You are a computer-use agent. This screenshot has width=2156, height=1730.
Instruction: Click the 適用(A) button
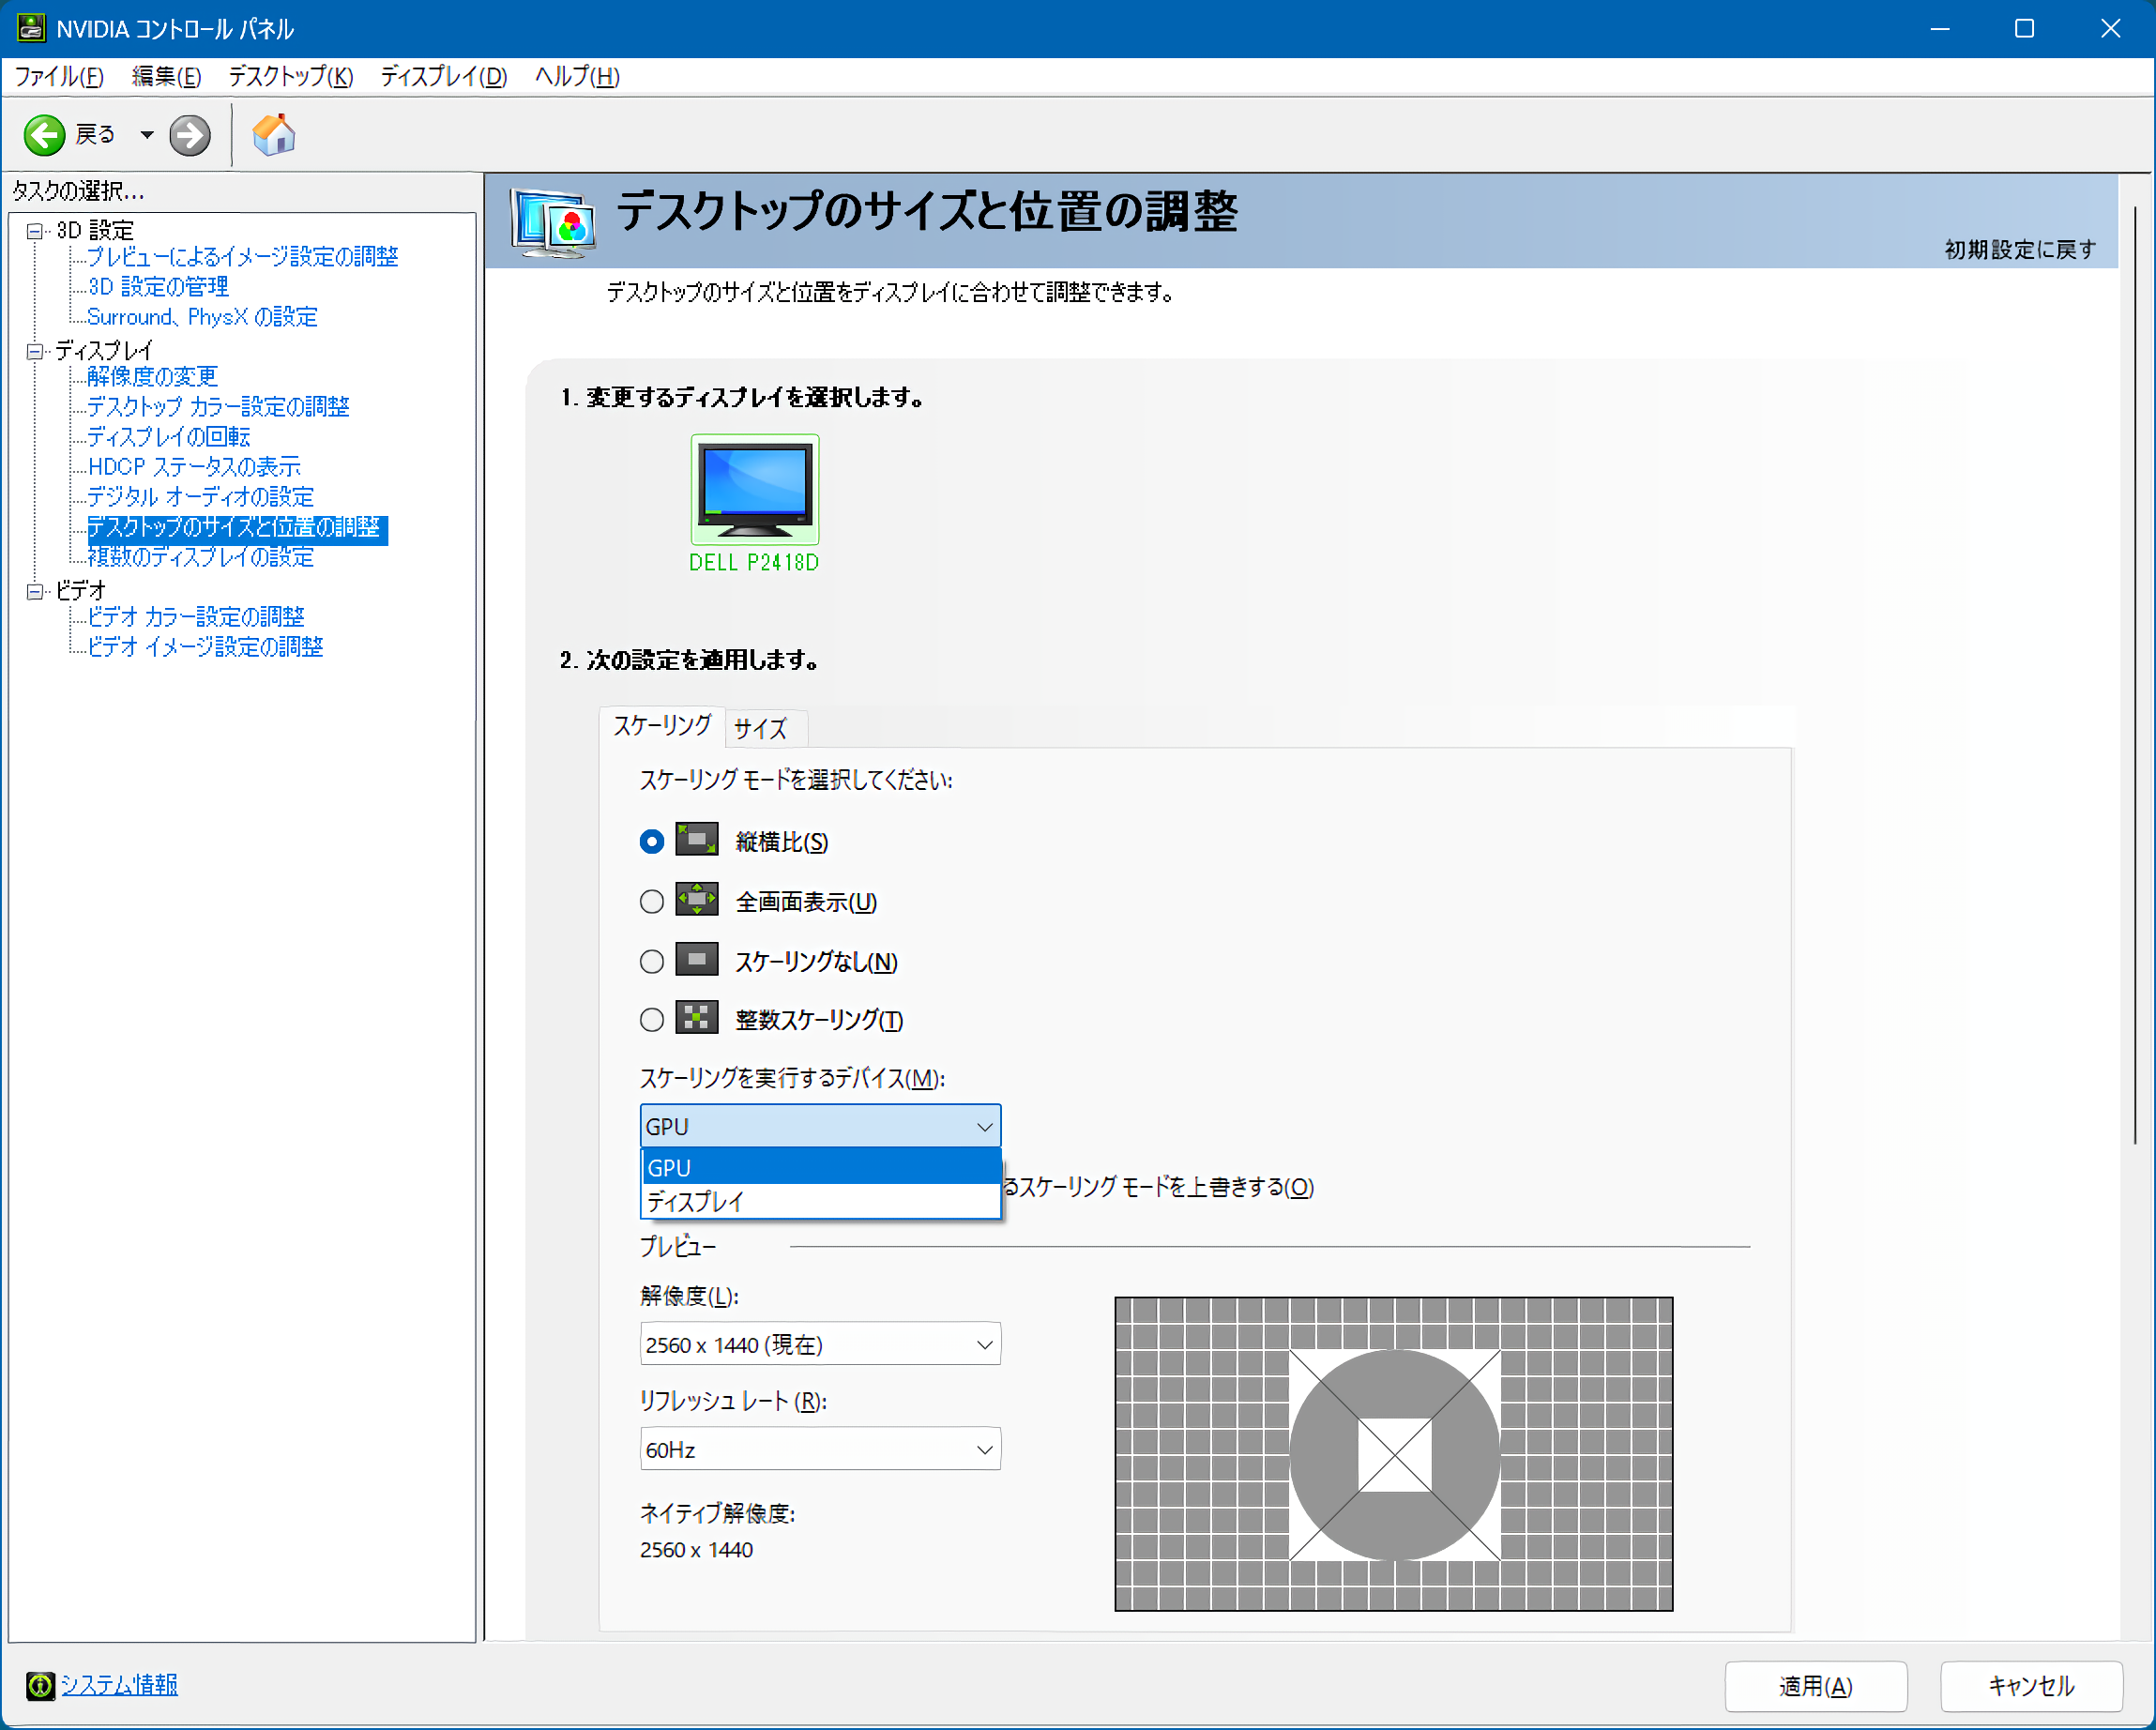pos(1815,1686)
